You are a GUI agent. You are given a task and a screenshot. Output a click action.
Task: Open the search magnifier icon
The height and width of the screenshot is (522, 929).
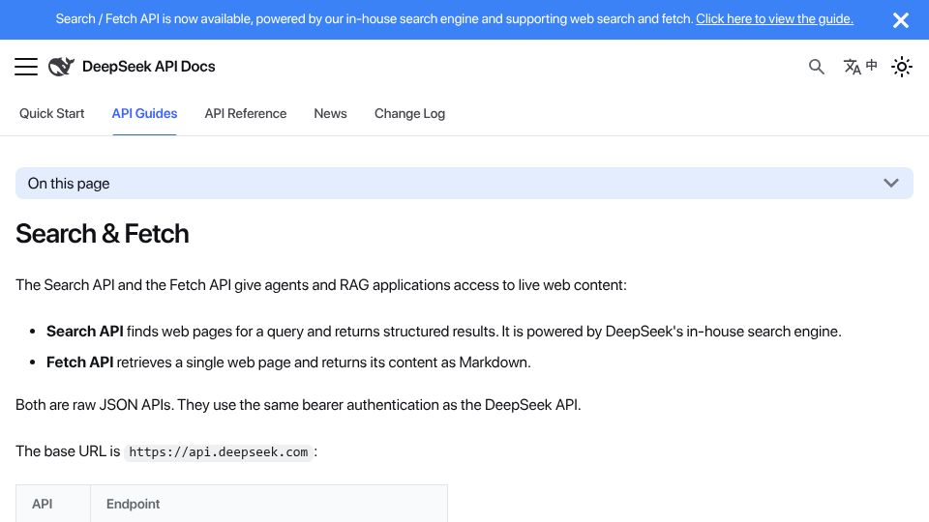[x=817, y=67]
